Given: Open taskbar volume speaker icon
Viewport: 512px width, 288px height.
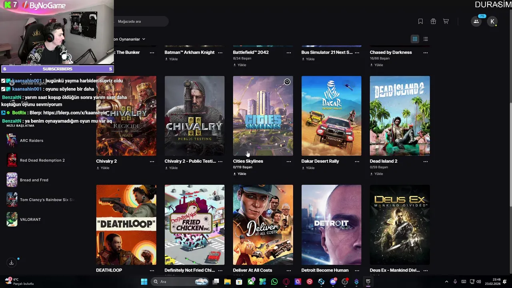Looking at the screenshot, I should (x=478, y=282).
